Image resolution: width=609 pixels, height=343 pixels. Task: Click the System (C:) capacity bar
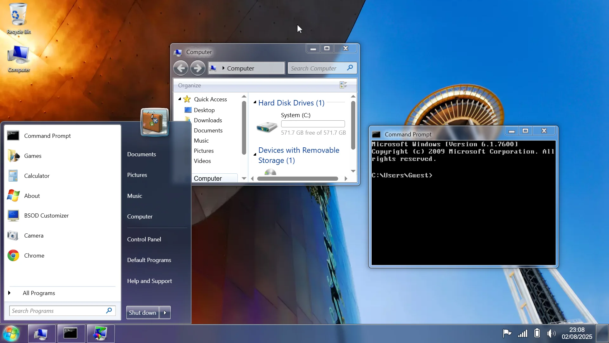(313, 124)
